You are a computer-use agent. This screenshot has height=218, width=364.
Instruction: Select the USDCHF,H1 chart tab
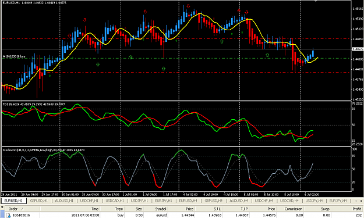click(89, 201)
